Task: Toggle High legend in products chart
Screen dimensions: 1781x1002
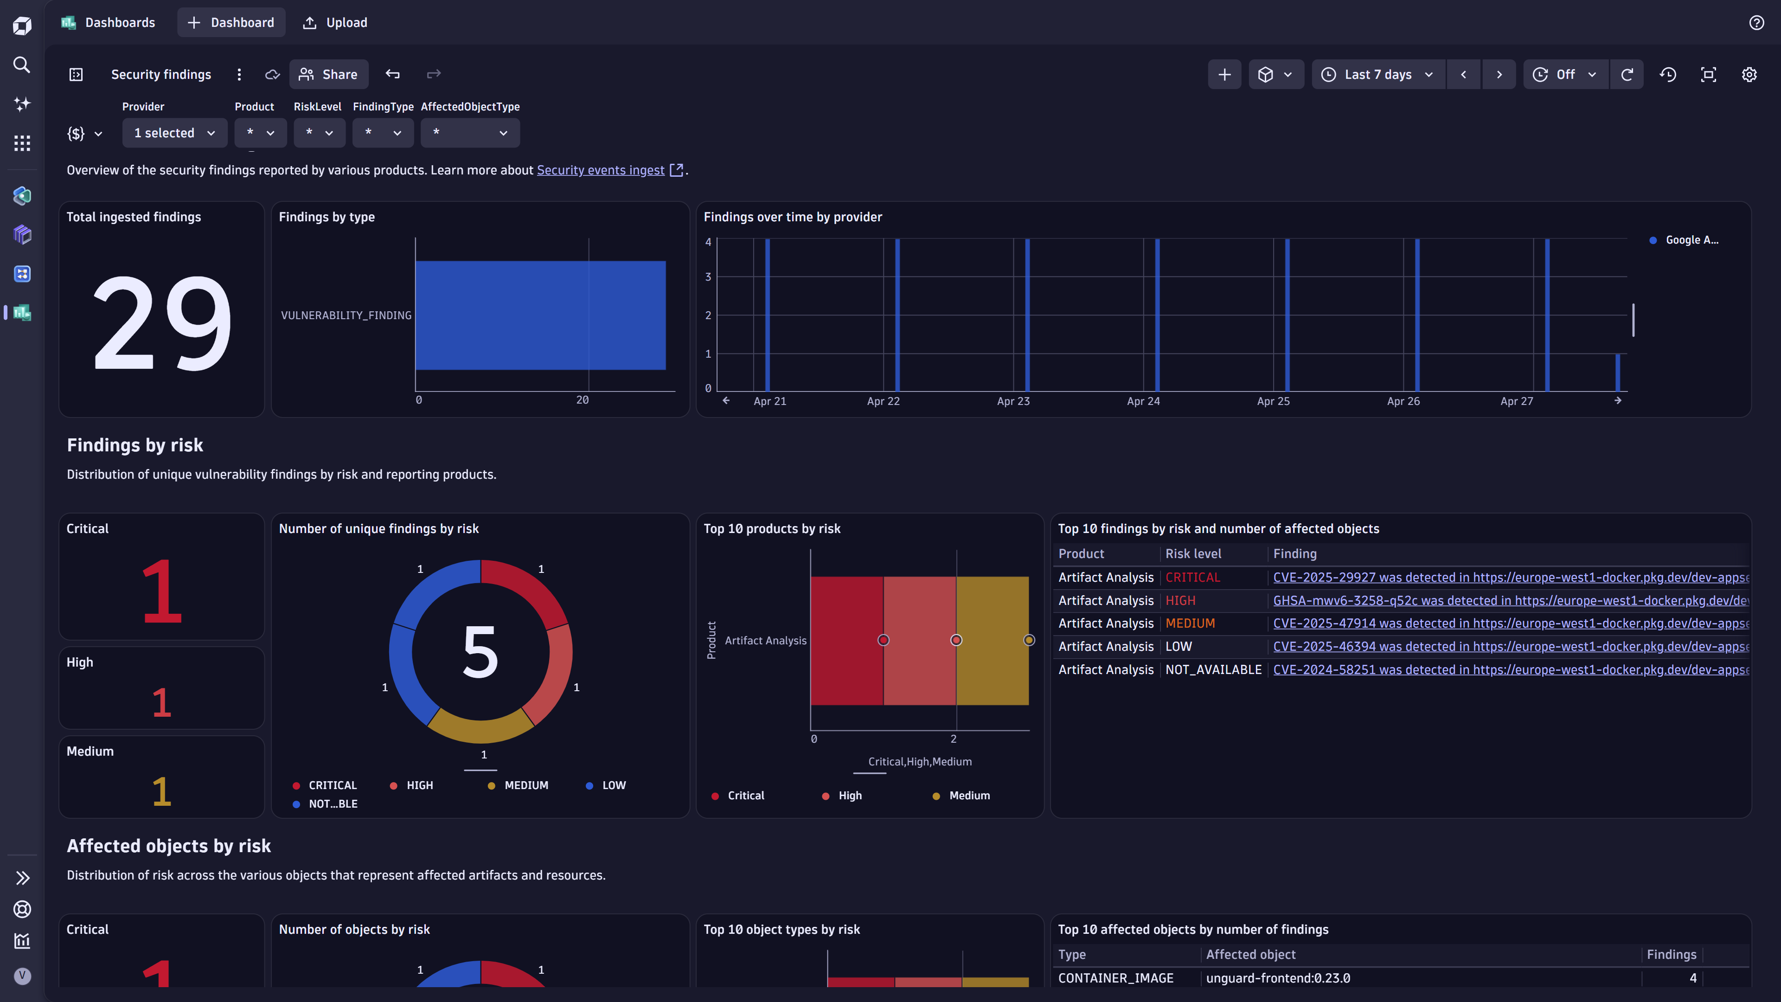Action: pyautogui.click(x=841, y=795)
